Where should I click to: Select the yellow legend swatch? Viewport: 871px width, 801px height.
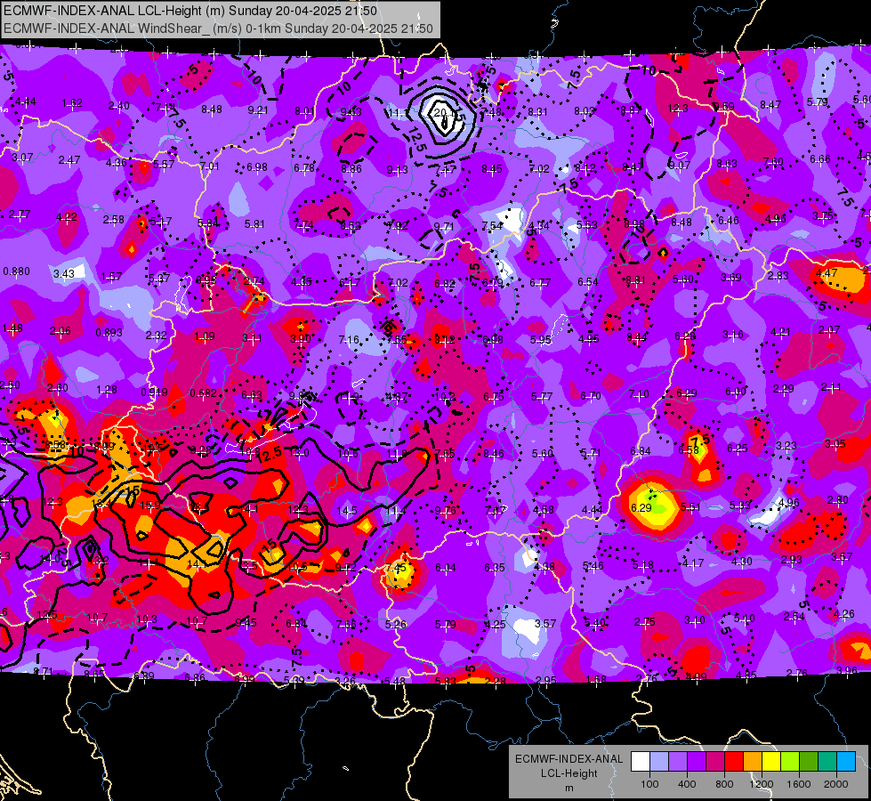coord(771,762)
